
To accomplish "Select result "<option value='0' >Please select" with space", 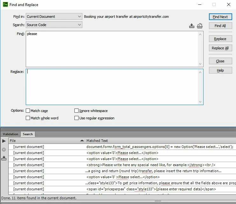I will point(122,177).
